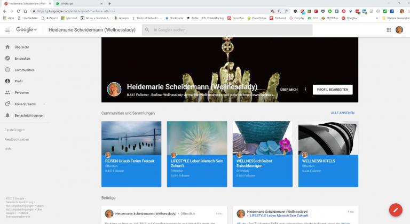
Task: Open profile three-dot more options menu
Action: point(305,90)
